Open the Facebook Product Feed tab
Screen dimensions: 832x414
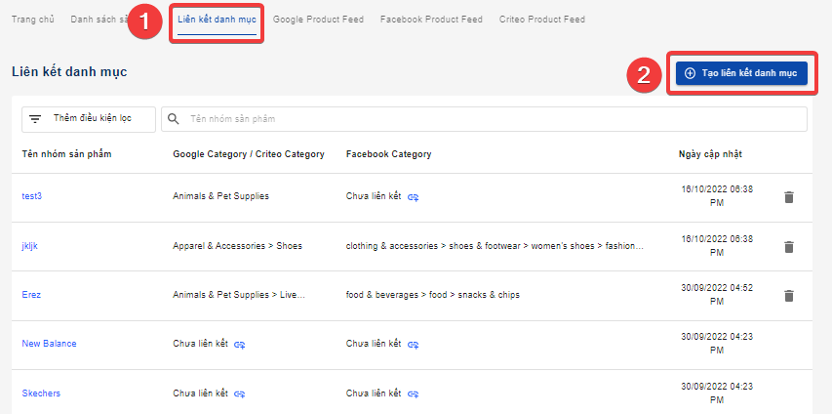tap(429, 20)
